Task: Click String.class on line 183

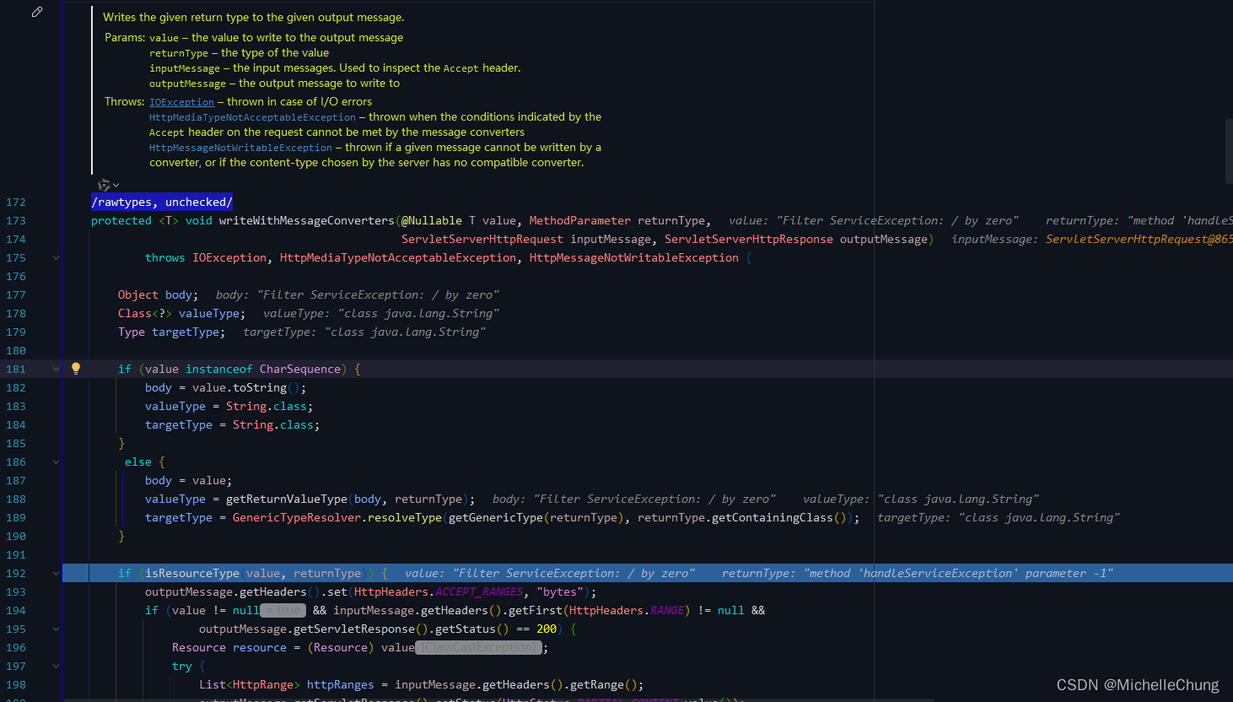Action: click(267, 406)
